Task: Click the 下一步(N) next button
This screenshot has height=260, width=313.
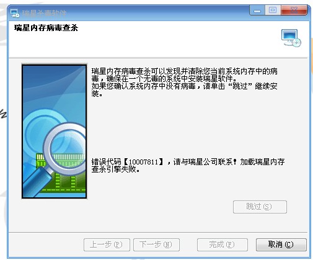Action: 156,244
